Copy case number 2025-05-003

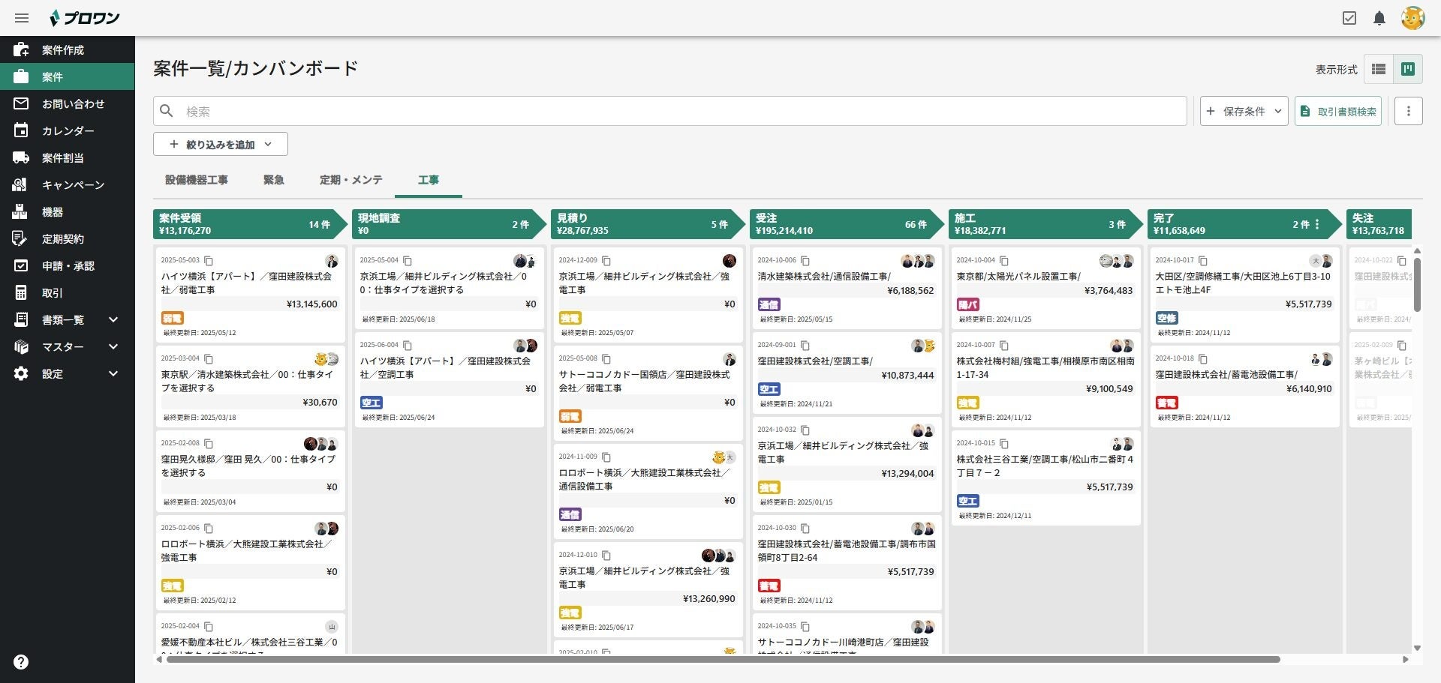(209, 261)
